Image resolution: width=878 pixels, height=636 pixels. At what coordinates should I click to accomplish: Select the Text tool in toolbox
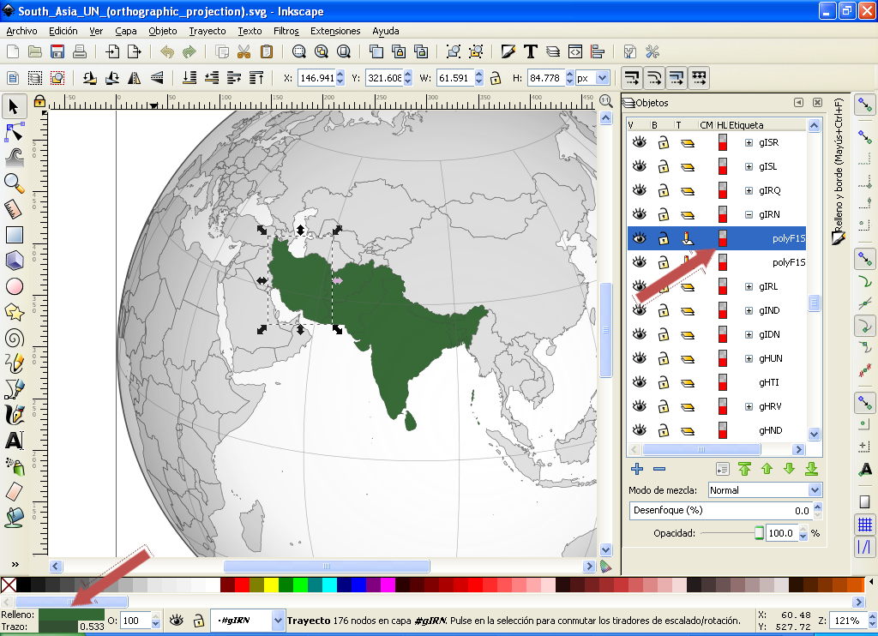click(14, 441)
